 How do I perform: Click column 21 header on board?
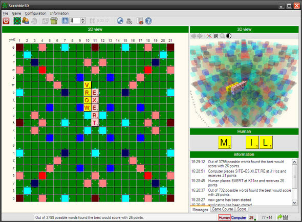pyautogui.click(x=170, y=40)
